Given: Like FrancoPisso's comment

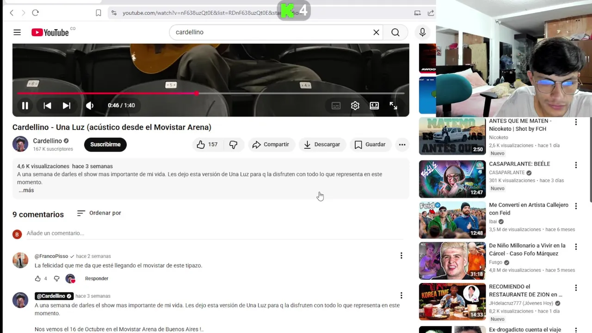Looking at the screenshot, I should pyautogui.click(x=38, y=278).
